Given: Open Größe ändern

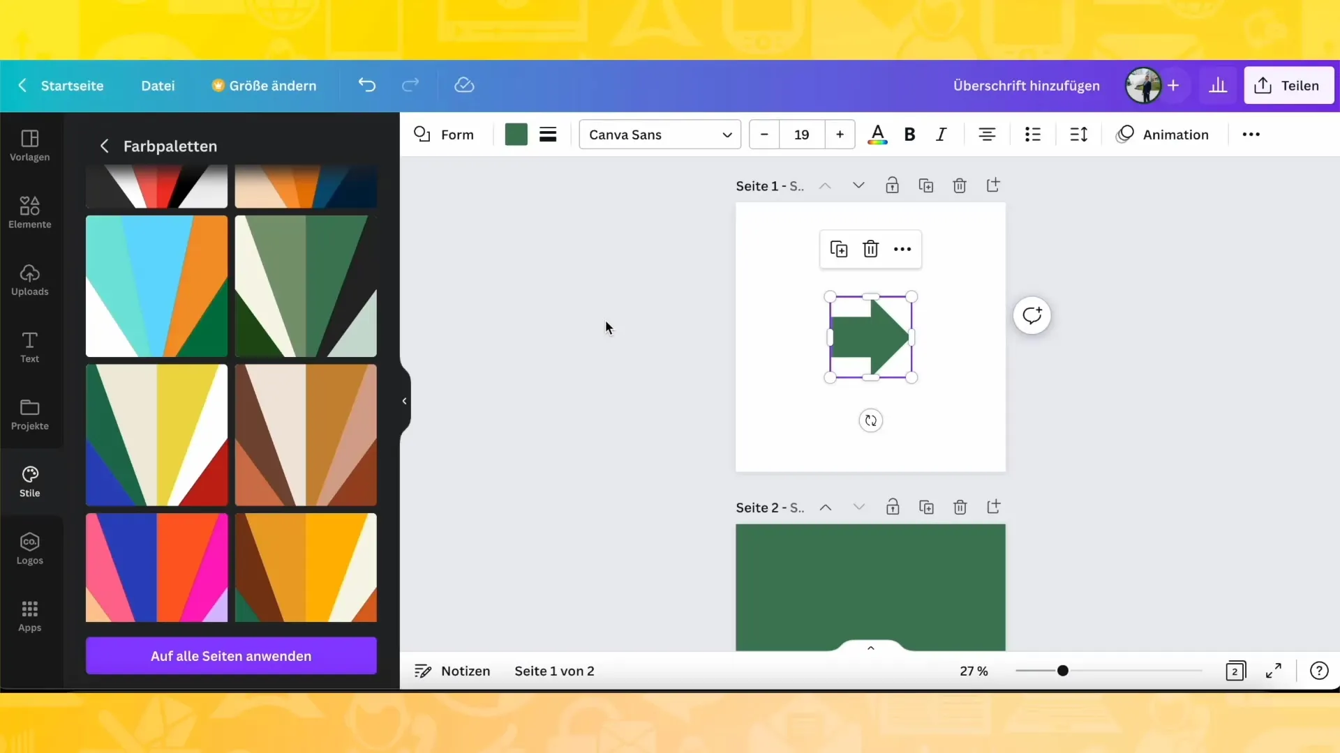Looking at the screenshot, I should 264,85.
